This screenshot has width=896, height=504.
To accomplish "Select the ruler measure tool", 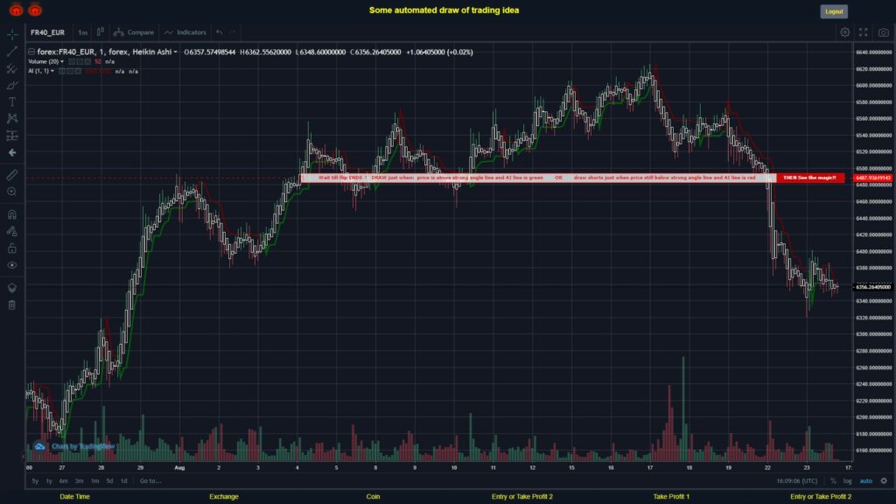I will click(x=12, y=175).
